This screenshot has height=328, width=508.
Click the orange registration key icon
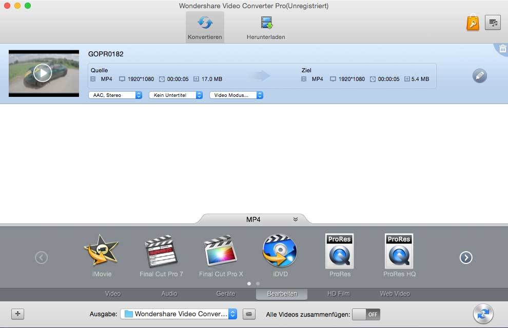pos(473,23)
